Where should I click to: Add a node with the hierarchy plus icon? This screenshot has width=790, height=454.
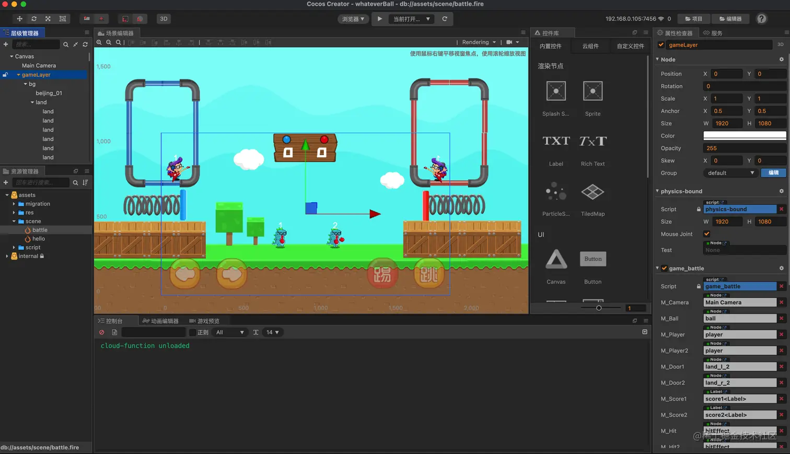click(x=6, y=44)
